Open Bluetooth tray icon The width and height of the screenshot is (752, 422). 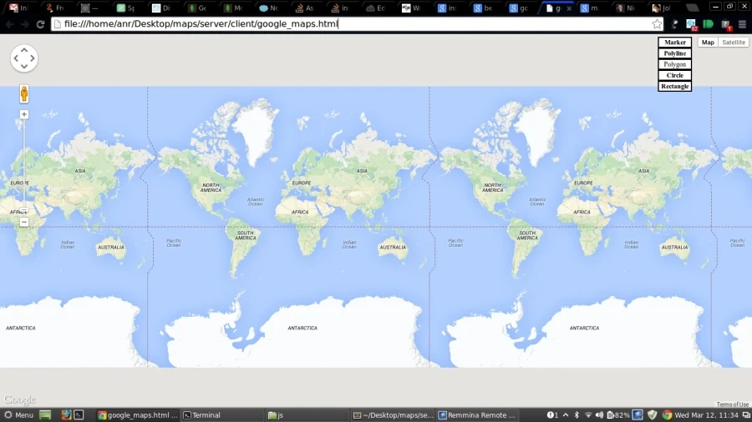[x=577, y=414]
